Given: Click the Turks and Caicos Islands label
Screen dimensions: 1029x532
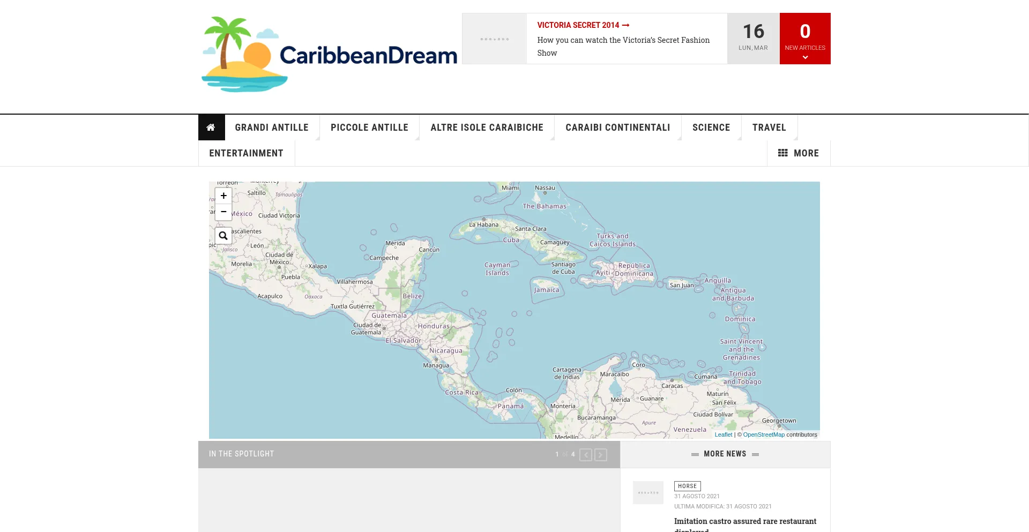Looking at the screenshot, I should [x=613, y=240].
